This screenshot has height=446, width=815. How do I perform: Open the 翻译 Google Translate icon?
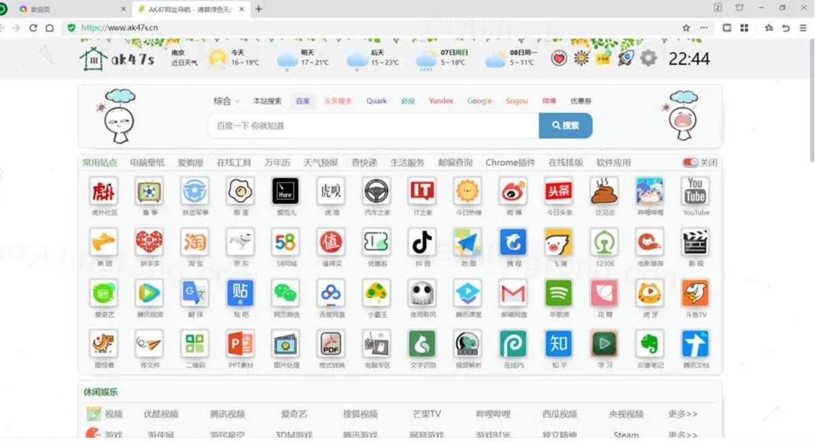[x=195, y=293]
